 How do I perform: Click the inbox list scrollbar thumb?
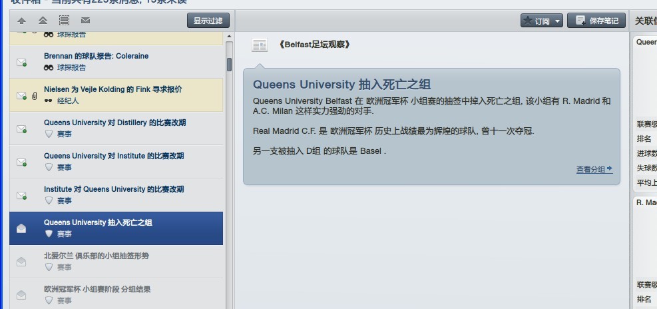click(229, 65)
